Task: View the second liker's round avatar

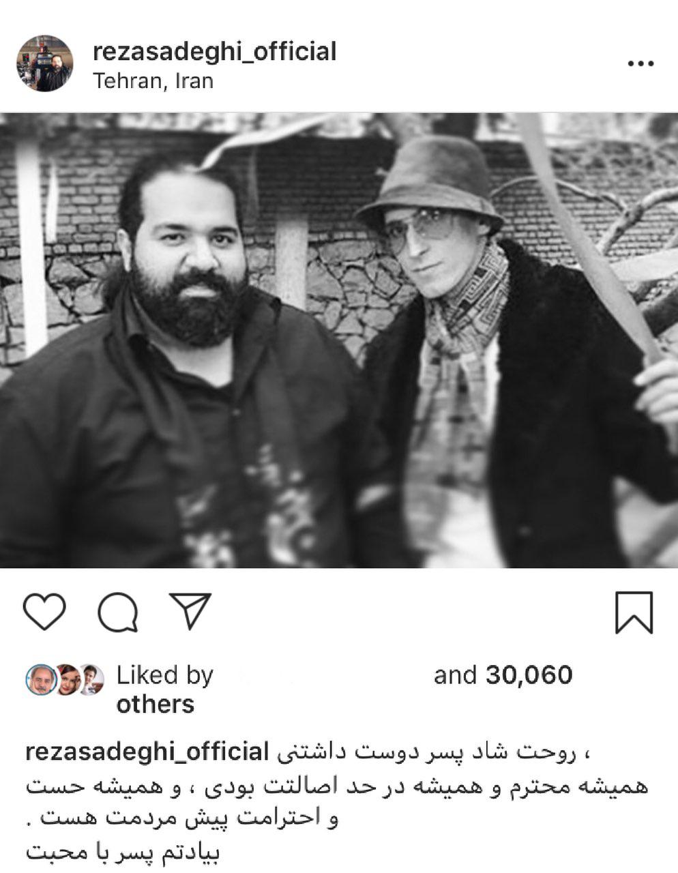Action: [x=68, y=679]
